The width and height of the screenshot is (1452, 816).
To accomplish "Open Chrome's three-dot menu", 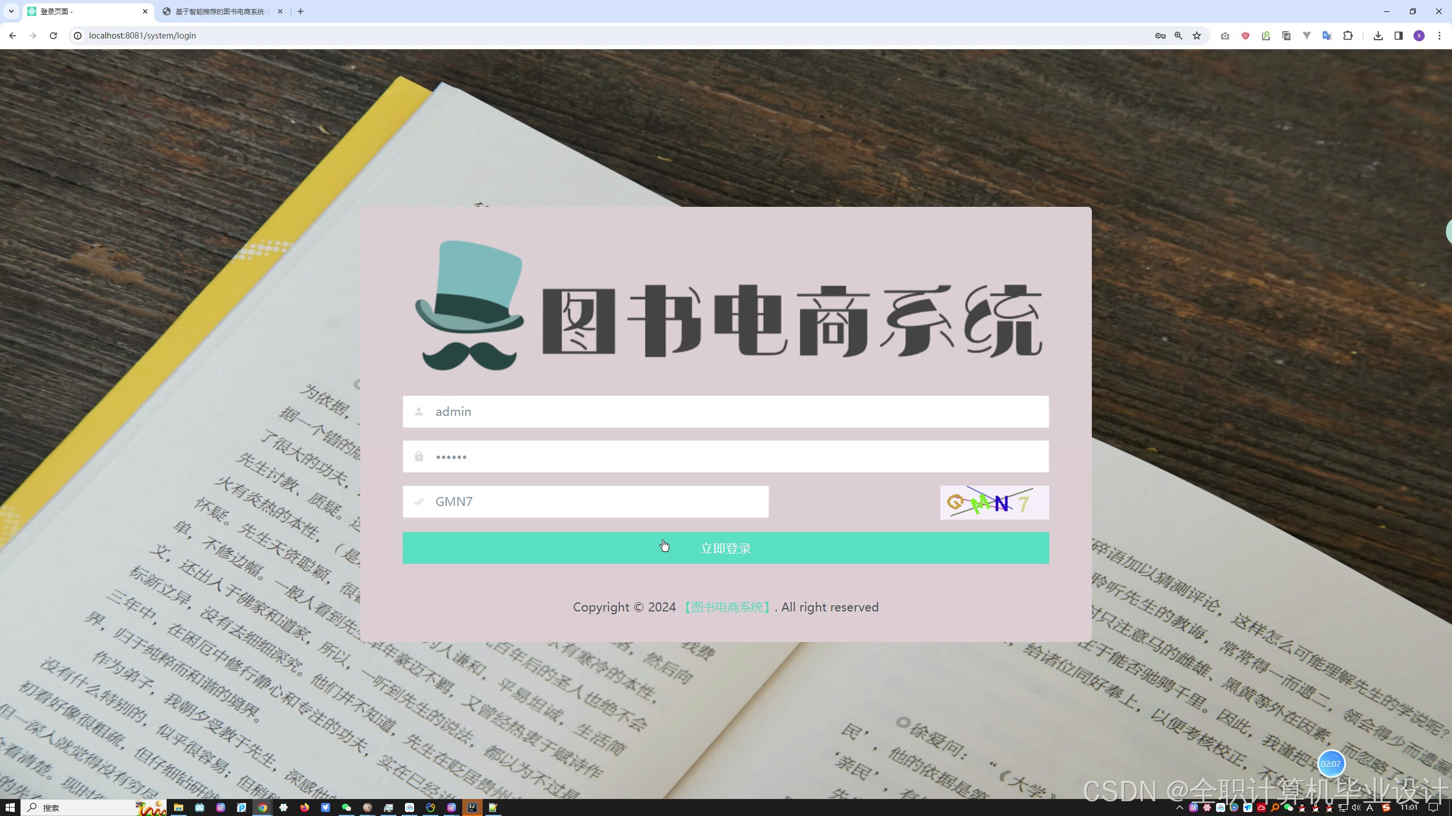I will pos(1440,36).
